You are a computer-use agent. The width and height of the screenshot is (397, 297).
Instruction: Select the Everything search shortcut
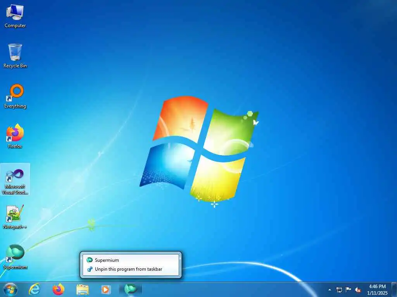click(x=15, y=96)
